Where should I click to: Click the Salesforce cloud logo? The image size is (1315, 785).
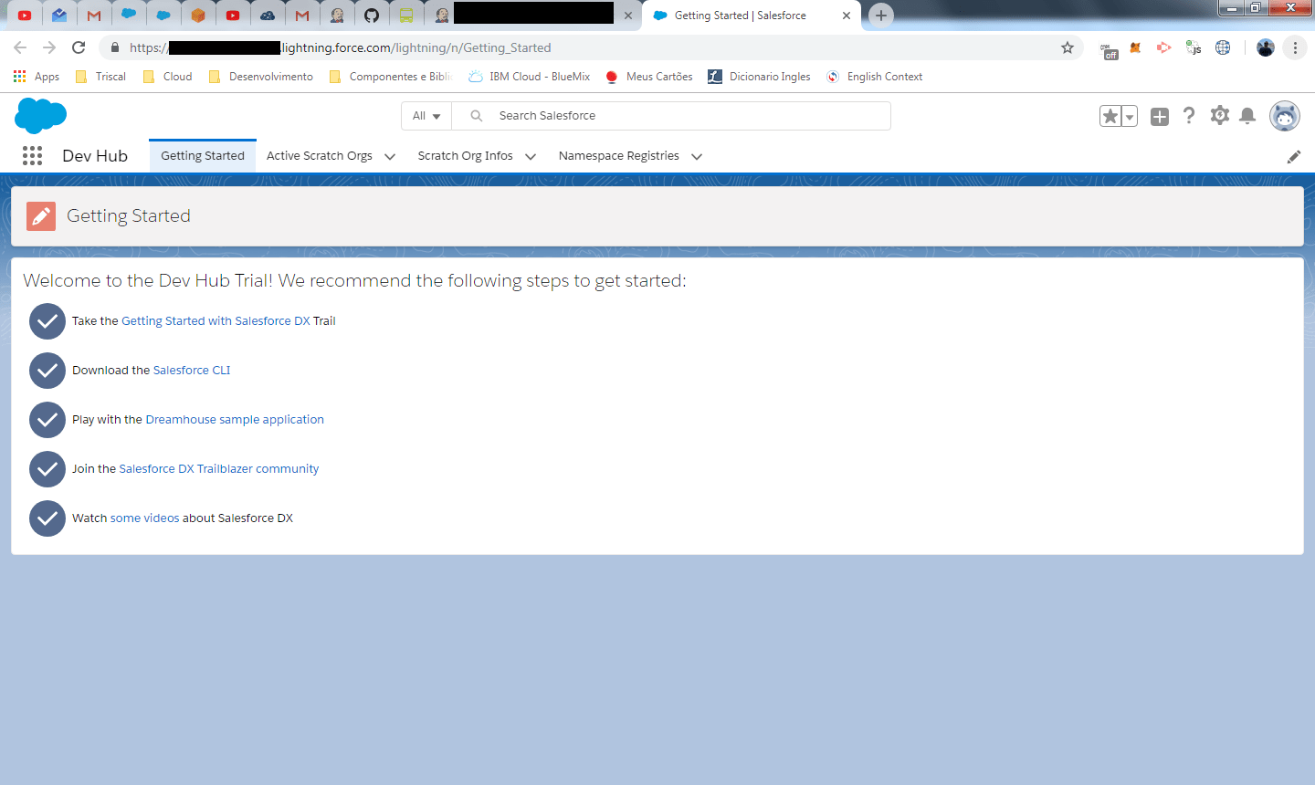pyautogui.click(x=41, y=116)
